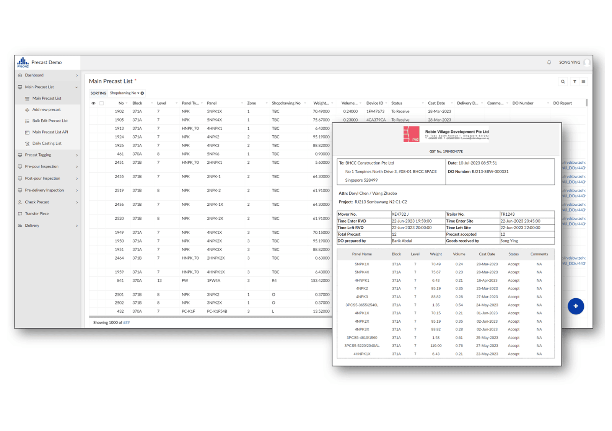Click the Dashboard gauge icon
Image resolution: width=612 pixels, height=431 pixels.
click(20, 75)
